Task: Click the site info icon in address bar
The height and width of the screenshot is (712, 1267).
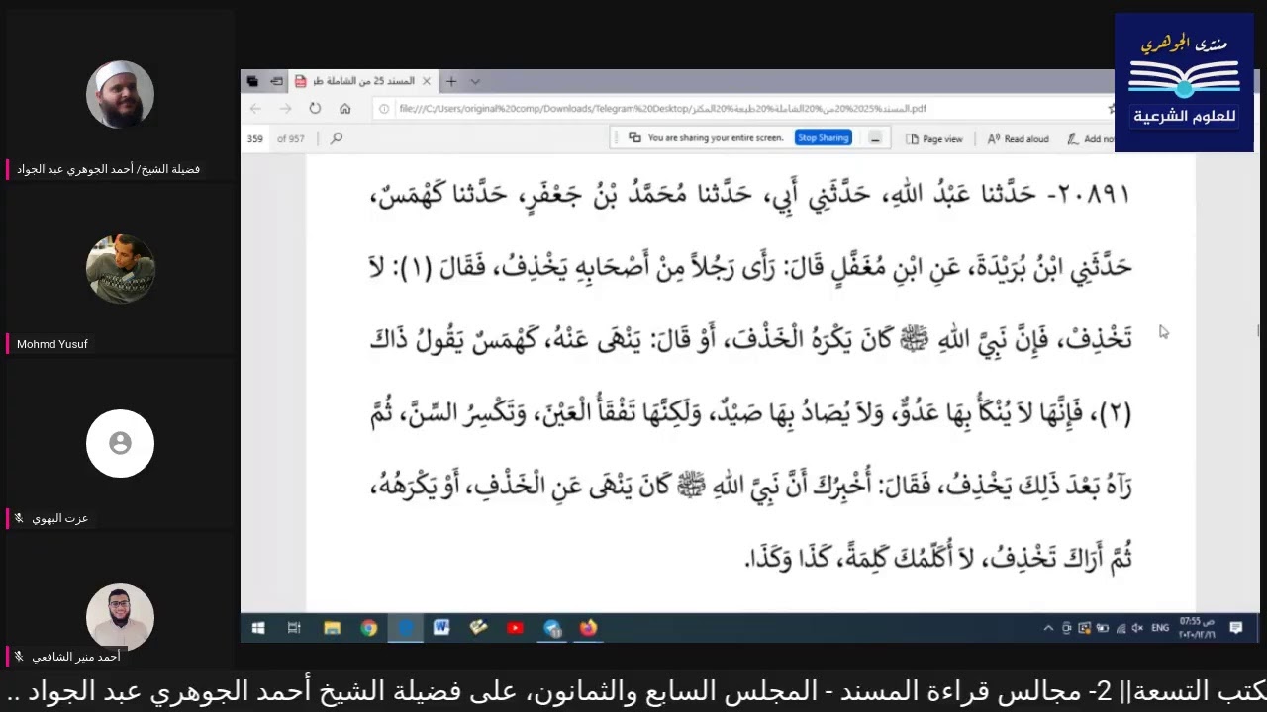Action: pyautogui.click(x=384, y=109)
